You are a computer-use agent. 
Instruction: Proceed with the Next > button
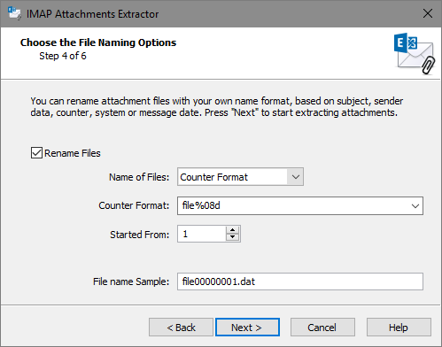[x=247, y=328]
